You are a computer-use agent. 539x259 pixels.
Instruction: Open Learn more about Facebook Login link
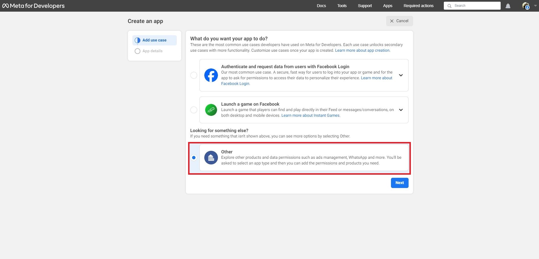pos(307,81)
